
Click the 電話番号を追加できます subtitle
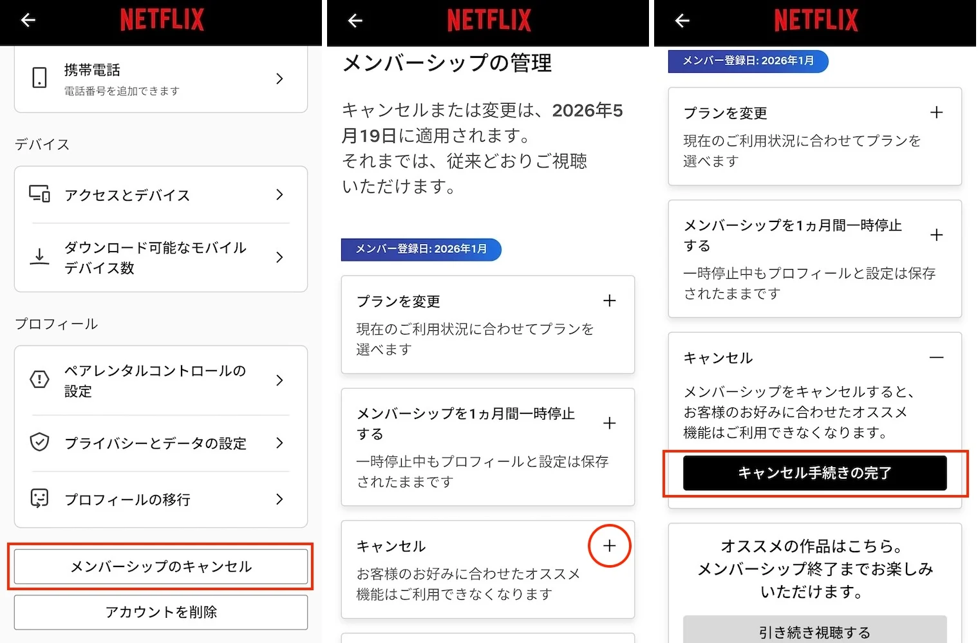pyautogui.click(x=121, y=91)
